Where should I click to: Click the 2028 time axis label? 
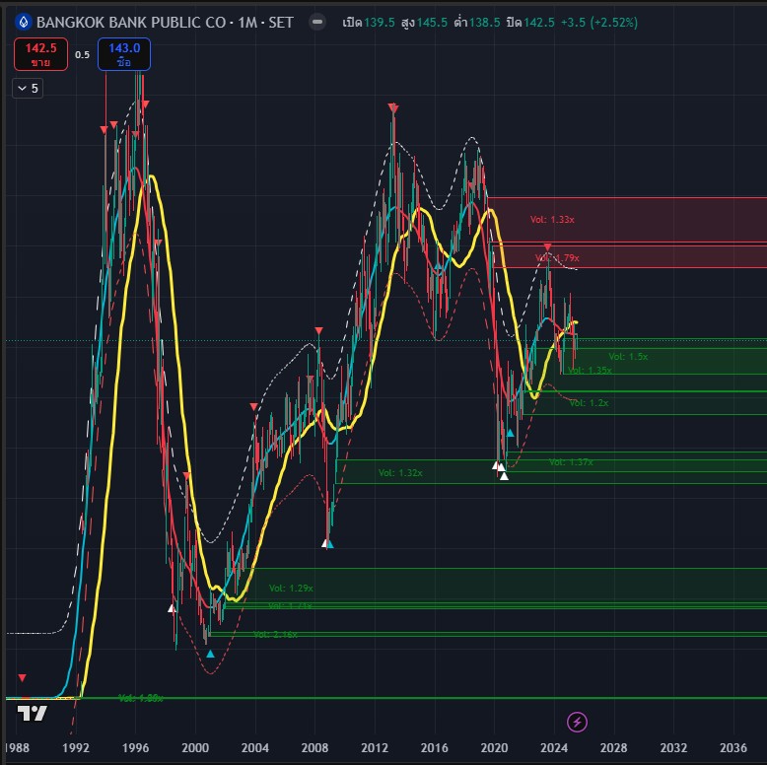(614, 748)
